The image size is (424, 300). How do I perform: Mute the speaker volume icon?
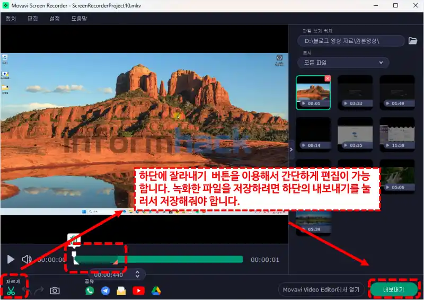26,259
